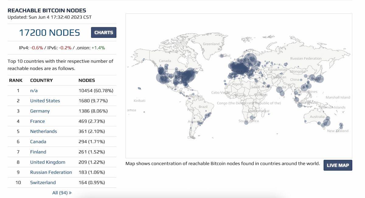Select the Russian Federation link
The image size is (365, 198).
point(51,172)
